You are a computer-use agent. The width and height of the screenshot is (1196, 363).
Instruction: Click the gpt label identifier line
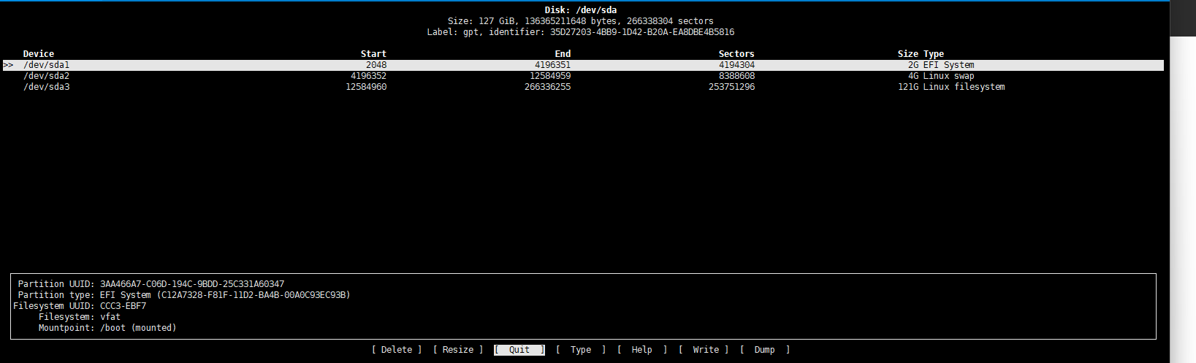(581, 32)
